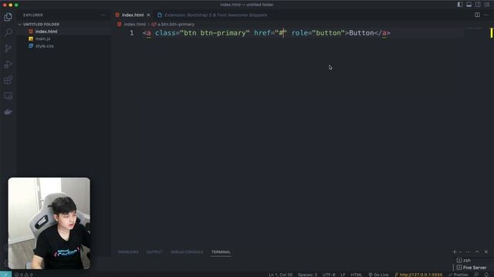Open the terminal launch profile dropdown arrow
The width and height of the screenshot is (494, 277).
click(461, 252)
